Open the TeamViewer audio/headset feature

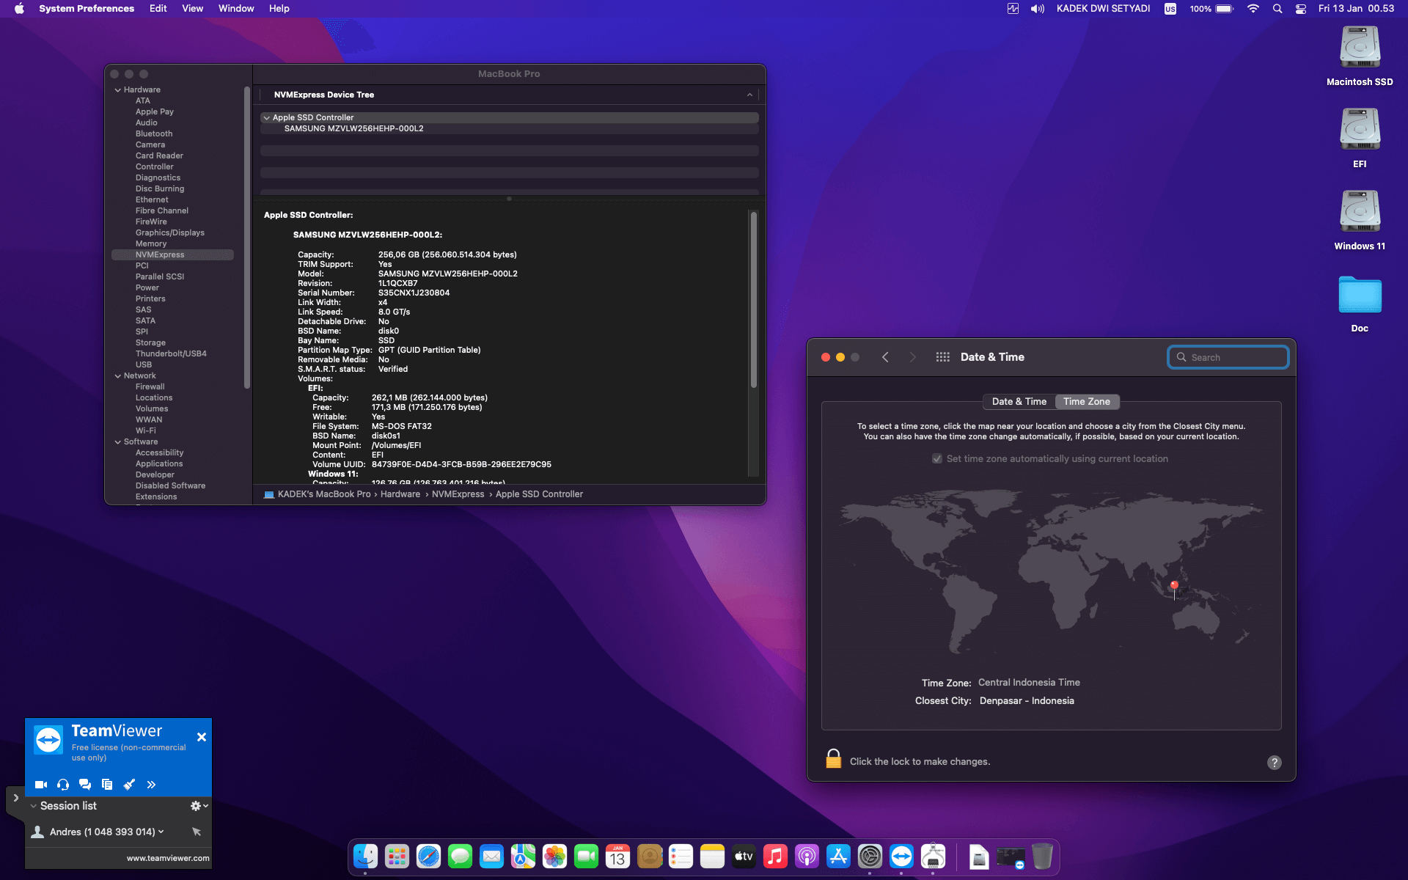click(62, 784)
